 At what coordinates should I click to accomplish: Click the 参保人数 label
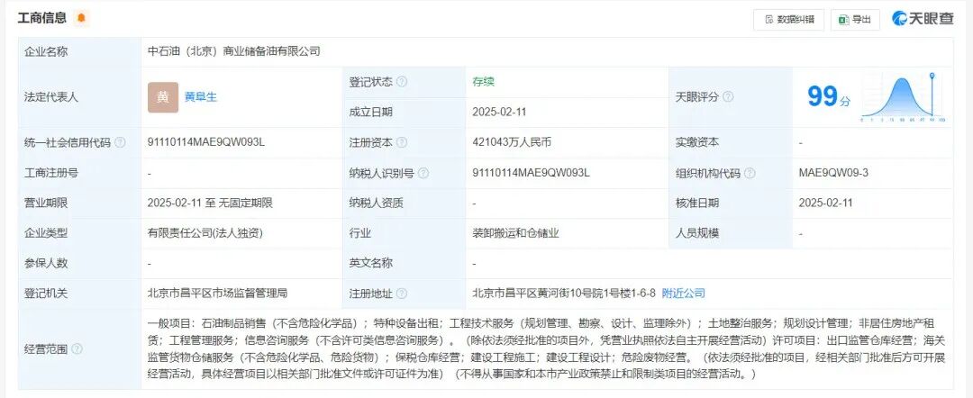46,263
